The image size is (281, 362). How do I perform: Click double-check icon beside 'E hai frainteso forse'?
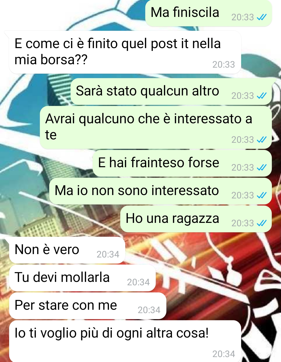[x=261, y=168]
